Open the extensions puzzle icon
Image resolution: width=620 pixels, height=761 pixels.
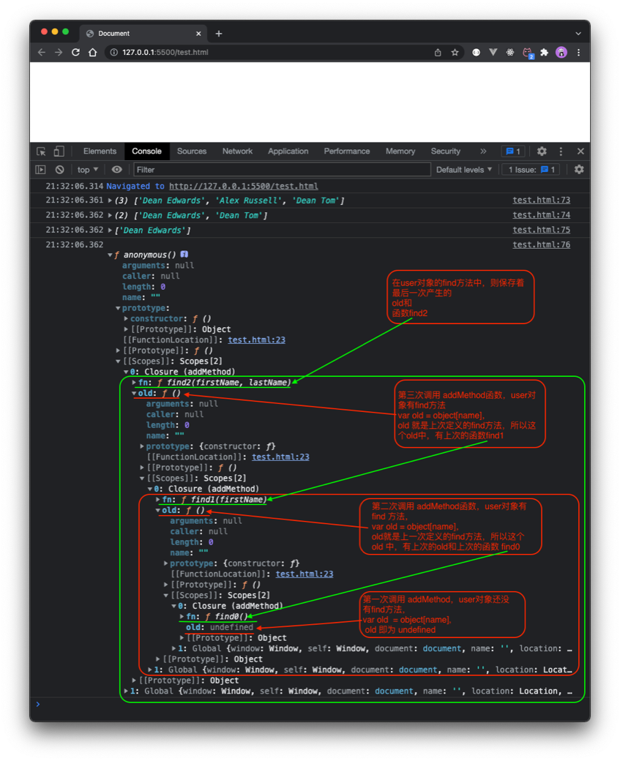(544, 53)
